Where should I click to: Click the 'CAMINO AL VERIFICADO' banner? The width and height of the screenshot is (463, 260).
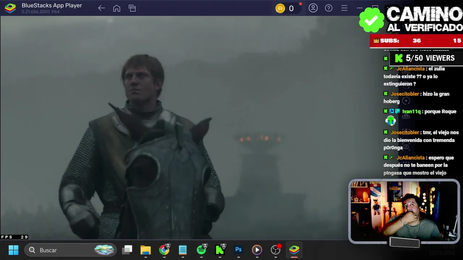click(x=424, y=19)
